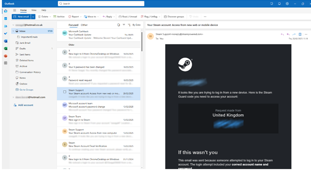The height and width of the screenshot is (179, 311).
Task: Launch Excel from the left rail
Action: [x=5, y=48]
